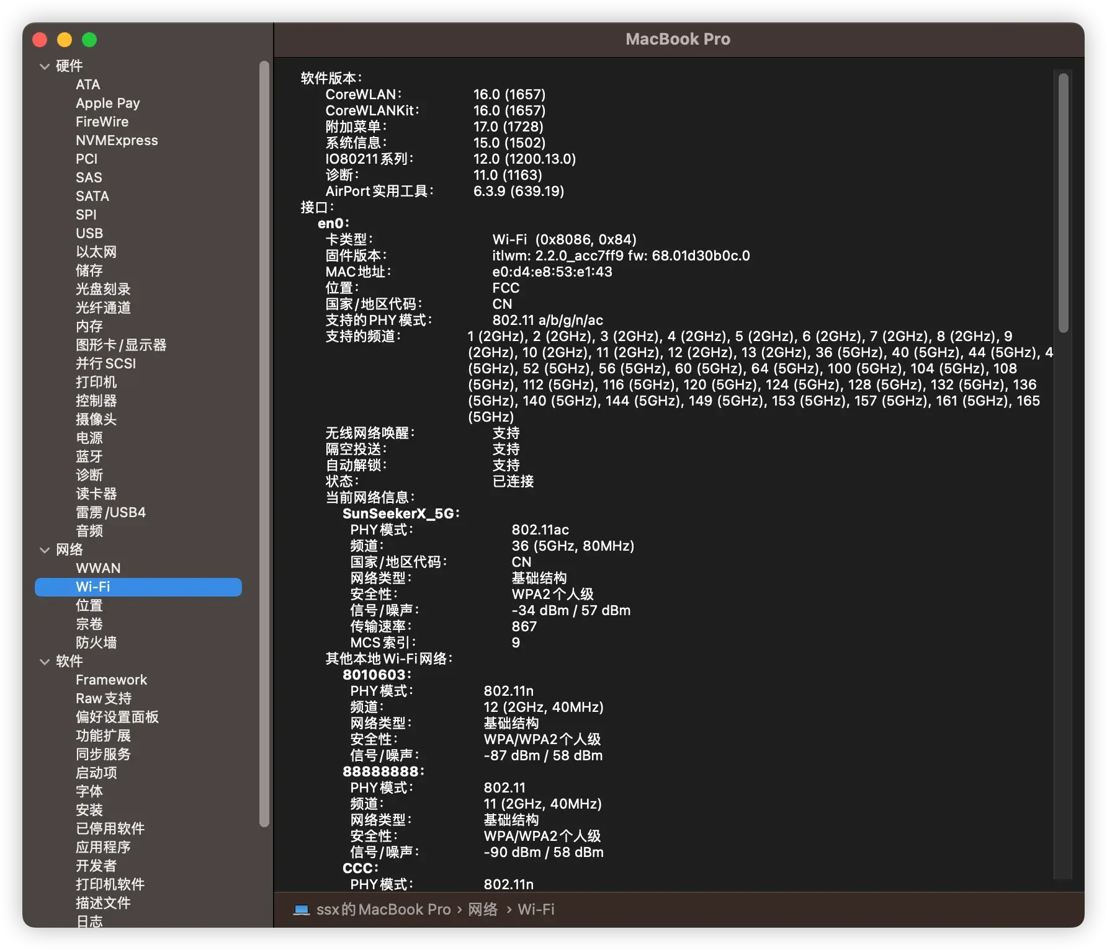Open 启动项 software entry
1107x950 pixels.
(x=96, y=773)
